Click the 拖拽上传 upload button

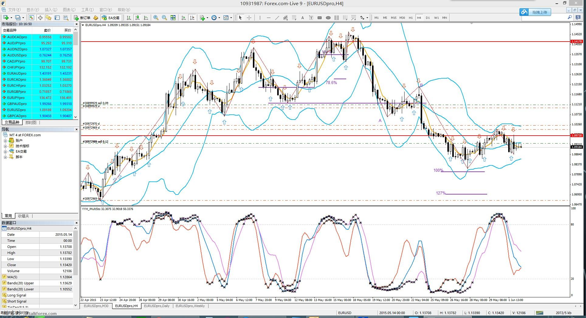[x=535, y=12]
